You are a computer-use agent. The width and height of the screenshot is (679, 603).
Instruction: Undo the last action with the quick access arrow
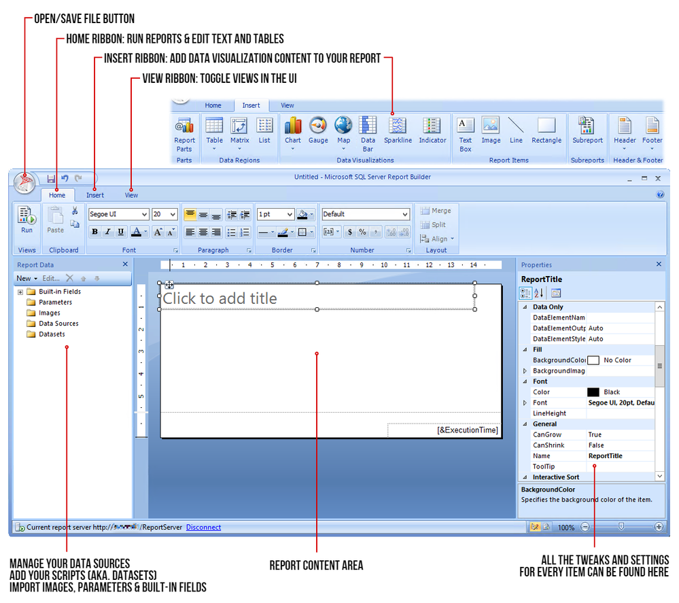[x=65, y=178]
